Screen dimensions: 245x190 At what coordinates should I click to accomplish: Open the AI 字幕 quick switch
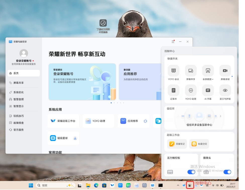pyautogui.click(x=208, y=90)
